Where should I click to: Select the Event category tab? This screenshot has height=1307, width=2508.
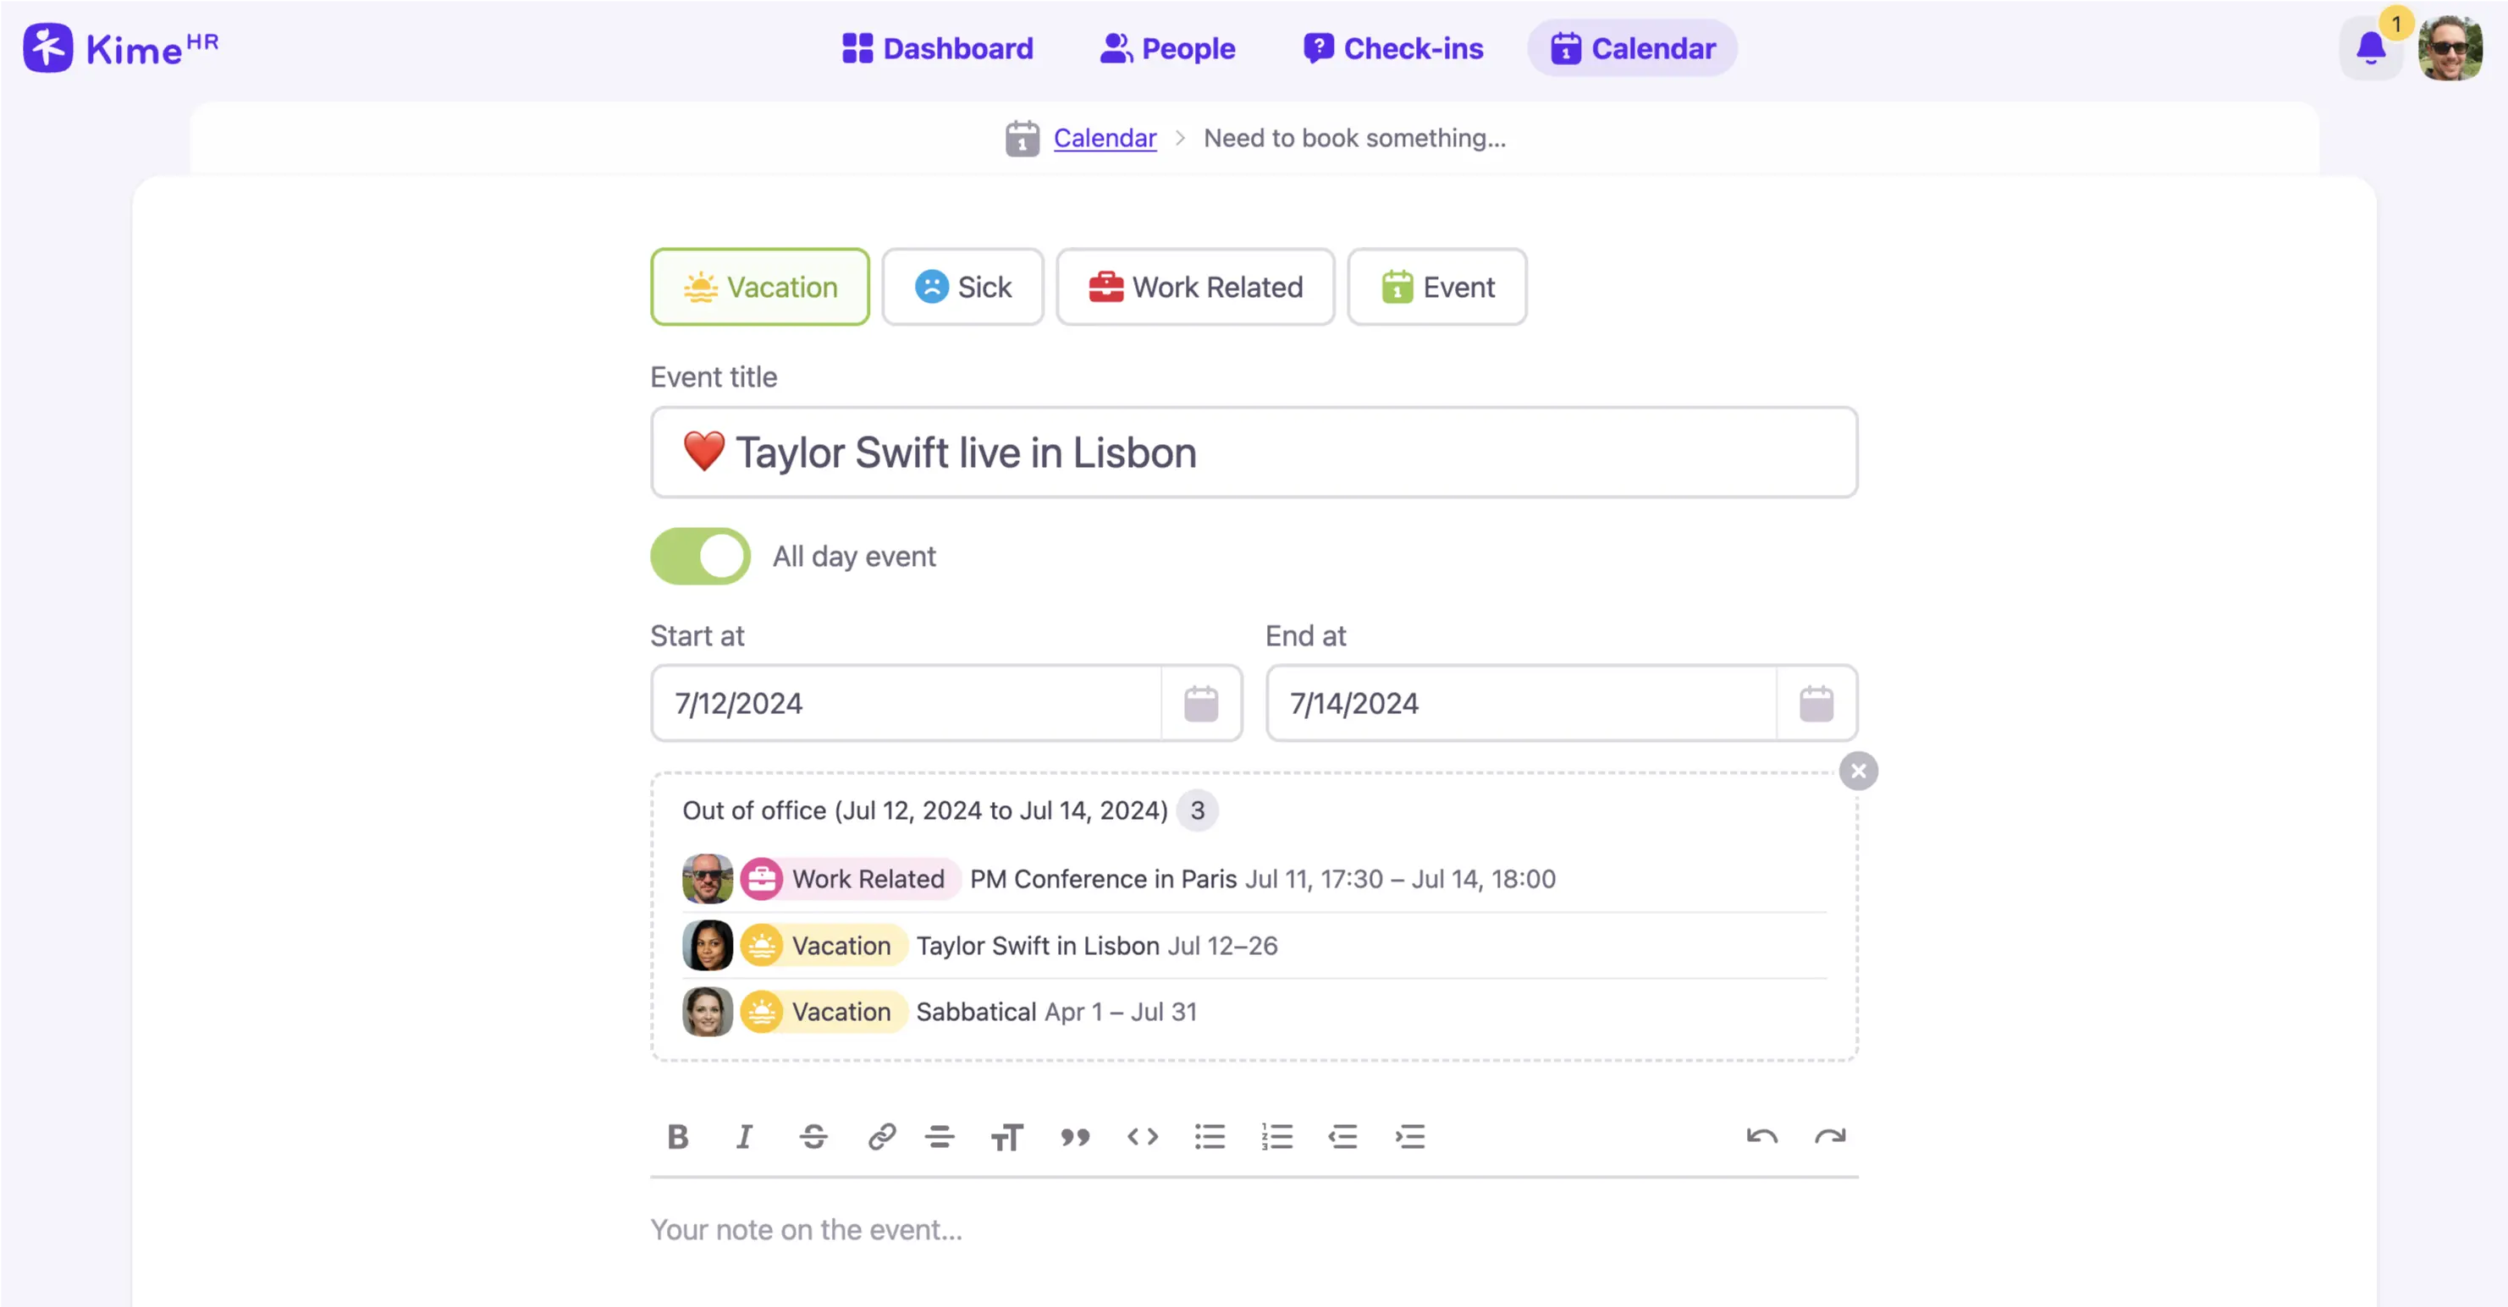point(1436,287)
